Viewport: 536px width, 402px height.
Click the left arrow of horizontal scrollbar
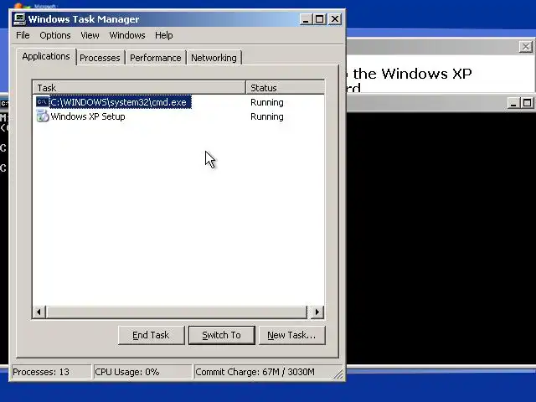(x=39, y=312)
